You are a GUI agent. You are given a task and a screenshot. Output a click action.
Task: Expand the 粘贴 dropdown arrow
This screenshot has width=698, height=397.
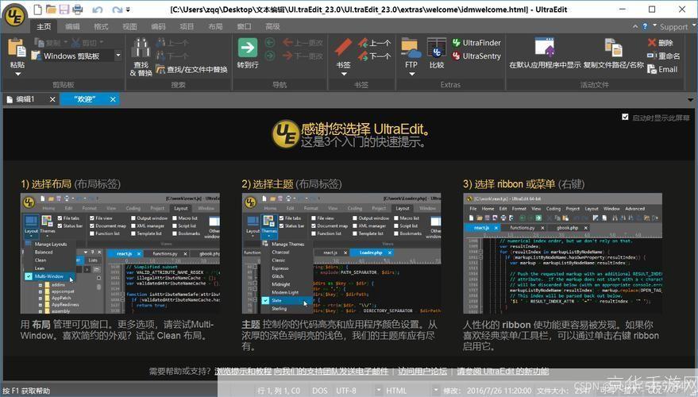(x=17, y=75)
